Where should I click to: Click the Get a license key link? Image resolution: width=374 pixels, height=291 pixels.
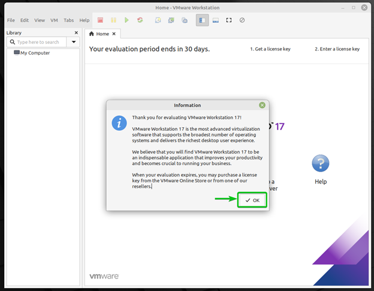coord(270,49)
